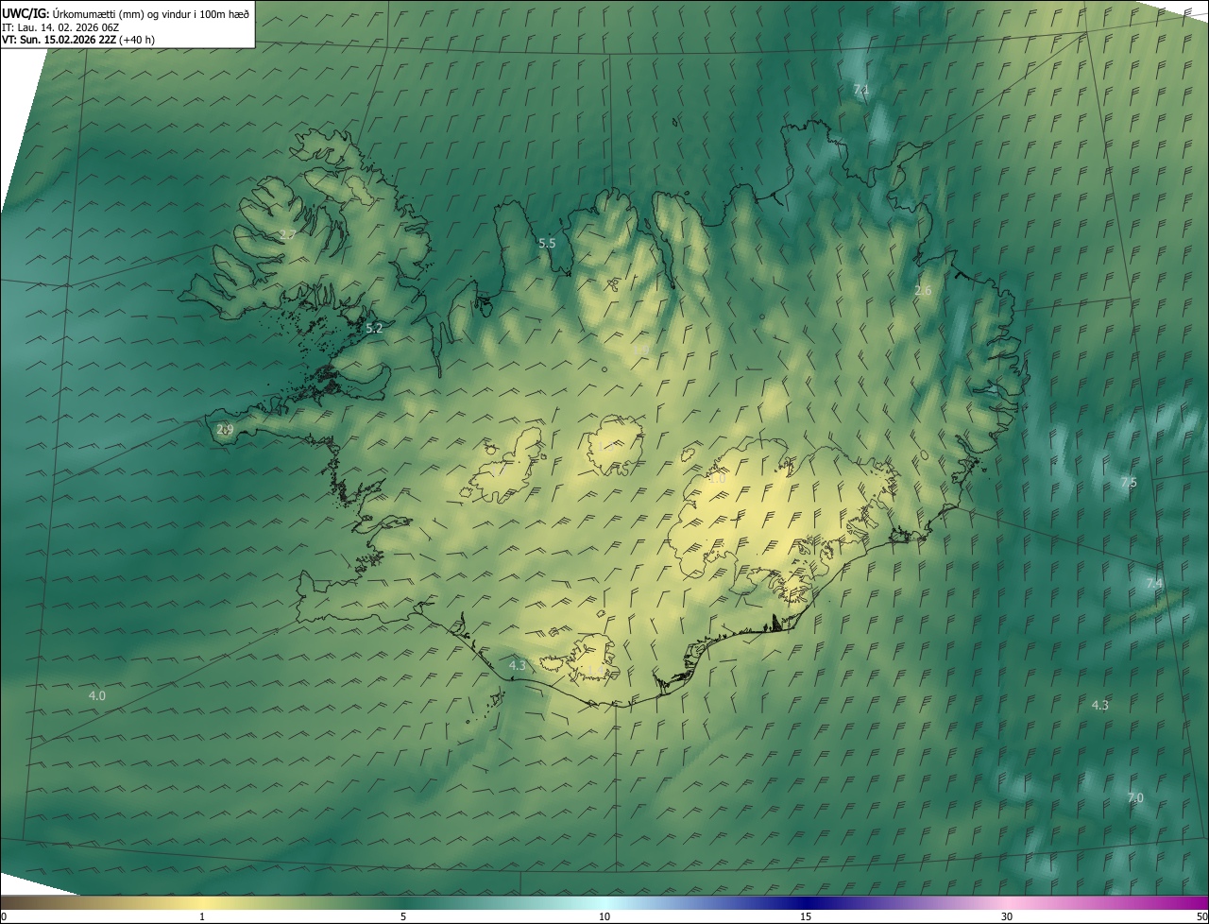This screenshot has width=1209, height=924.
Task: Click the 50 label on the color scale
Action: coord(1201,916)
